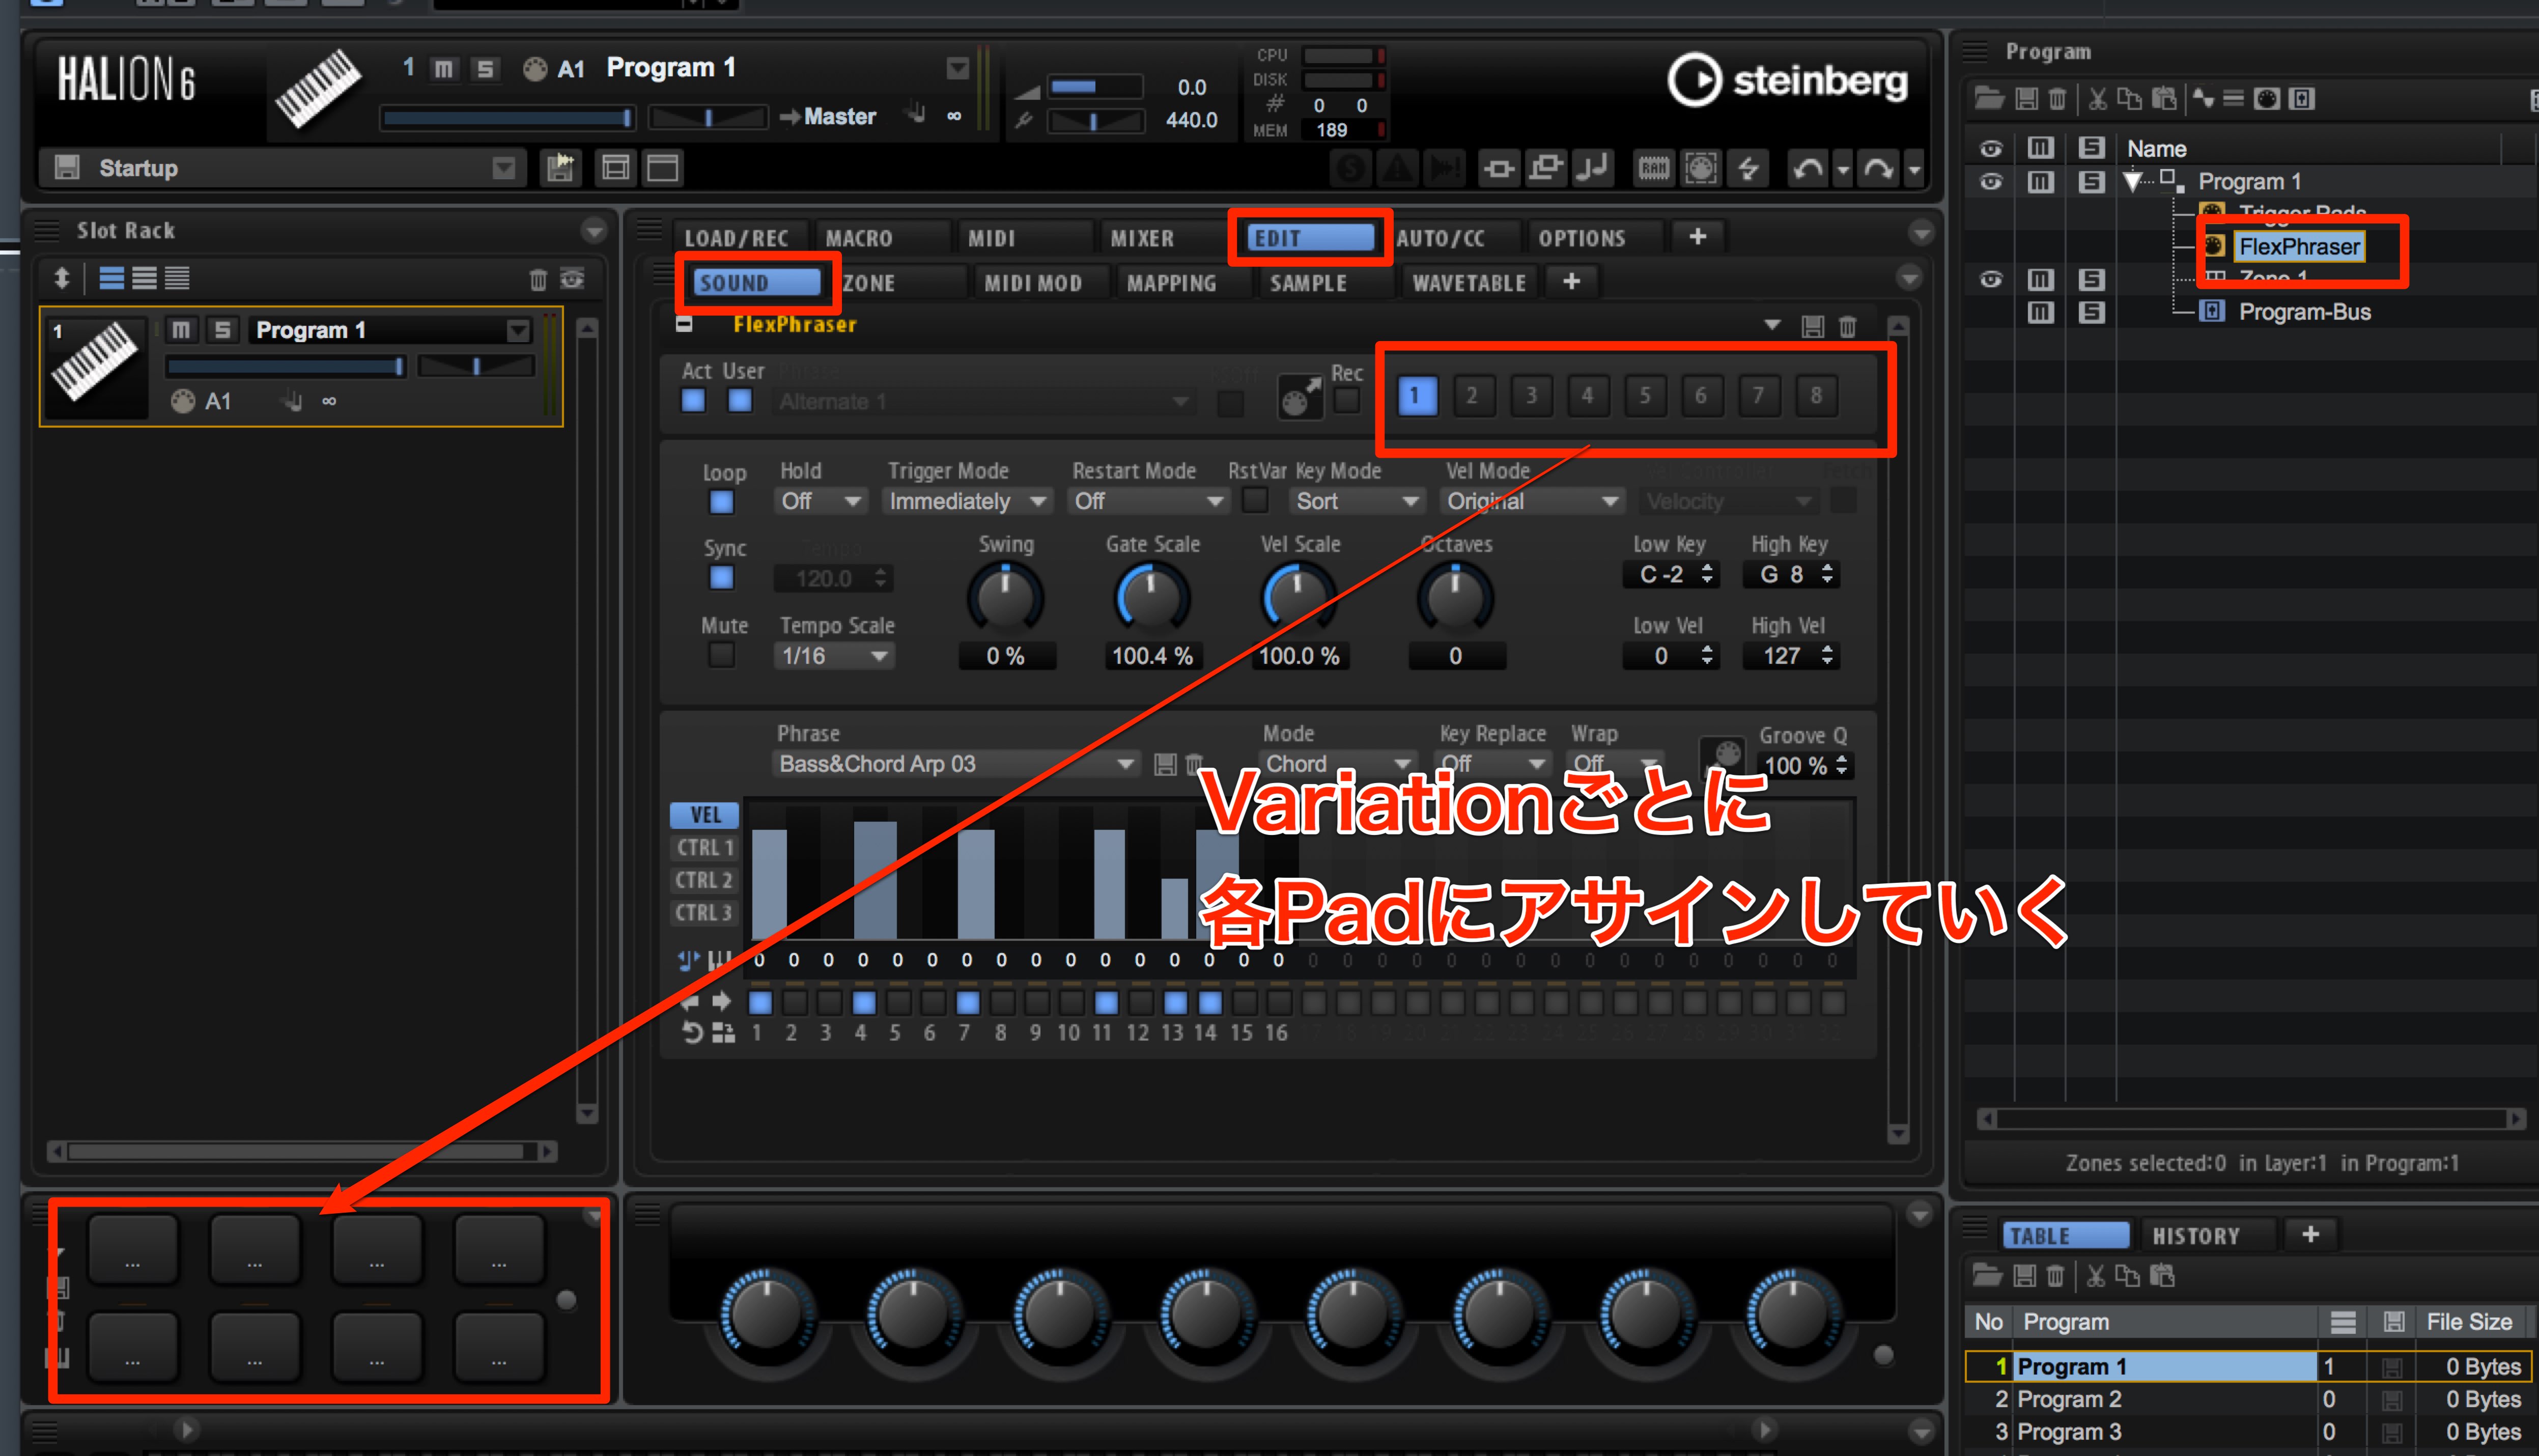2539x1456 pixels.
Task: Click the load folder icon in Program tree toolbar
Action: (x=1989, y=98)
